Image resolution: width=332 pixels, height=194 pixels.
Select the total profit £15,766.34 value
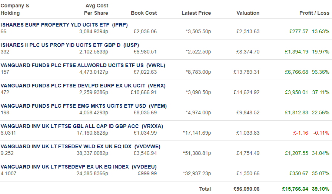(x=295, y=189)
